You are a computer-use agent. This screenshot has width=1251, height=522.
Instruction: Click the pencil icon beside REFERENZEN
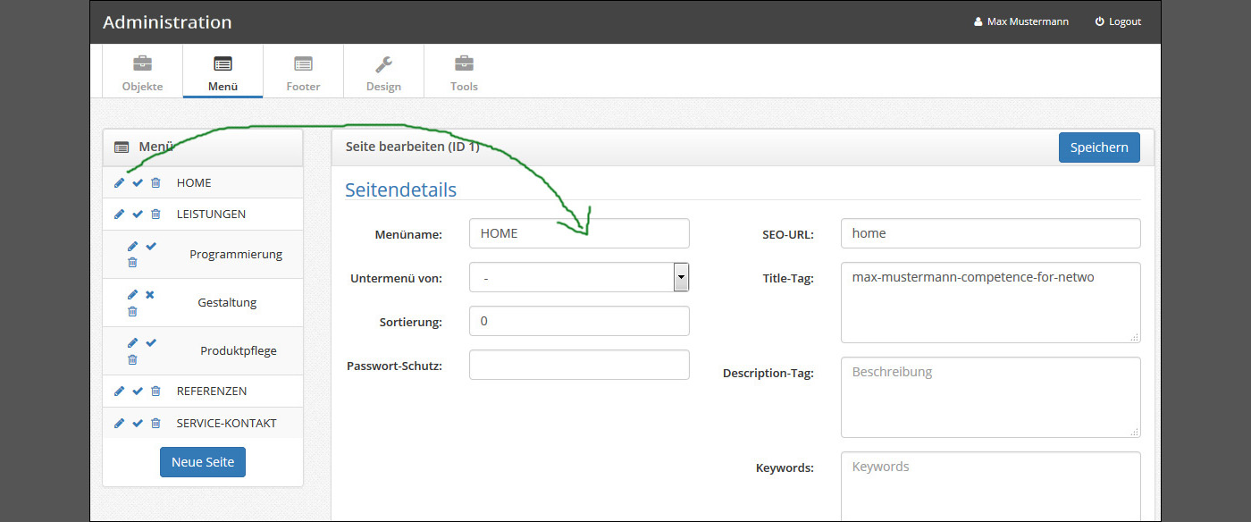click(120, 391)
